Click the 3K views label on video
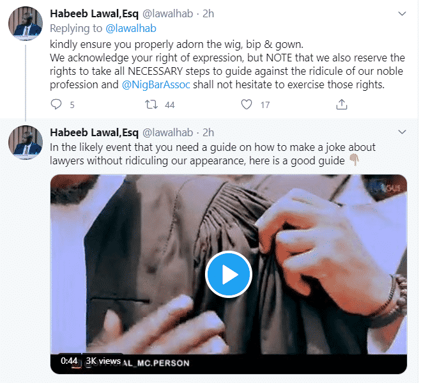The width and height of the screenshot is (421, 383). 103,361
